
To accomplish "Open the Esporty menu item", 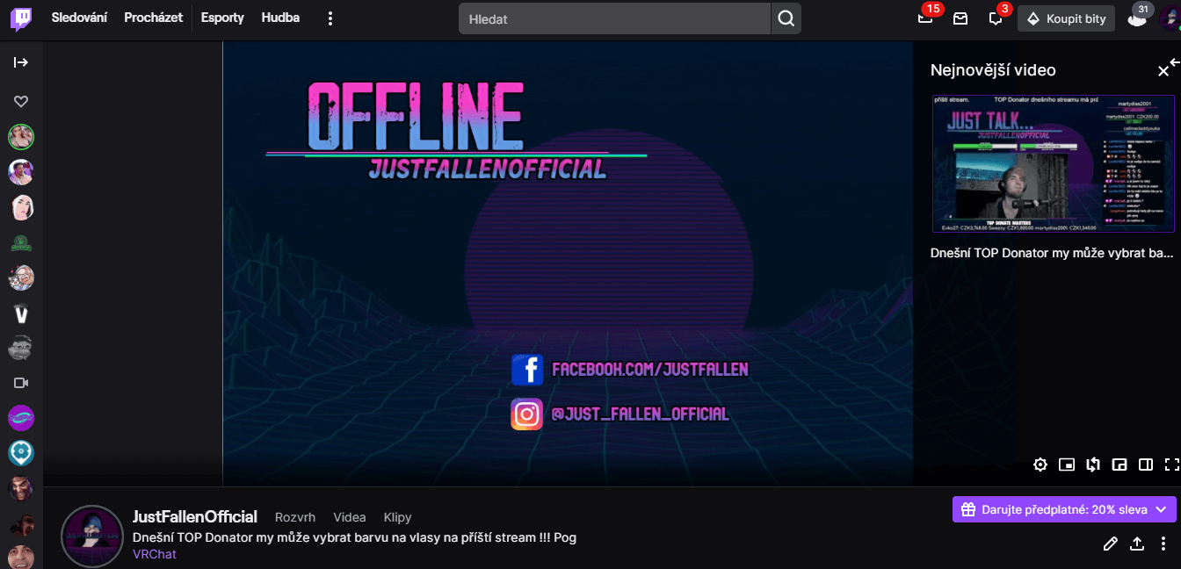I will point(221,18).
